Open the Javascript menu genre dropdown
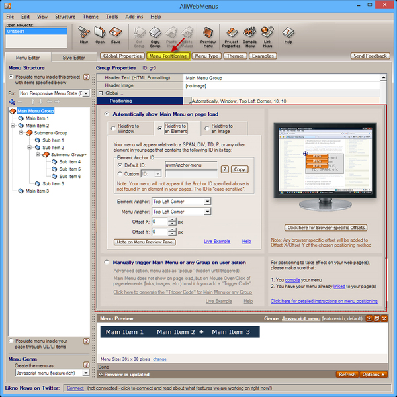 [86, 373]
